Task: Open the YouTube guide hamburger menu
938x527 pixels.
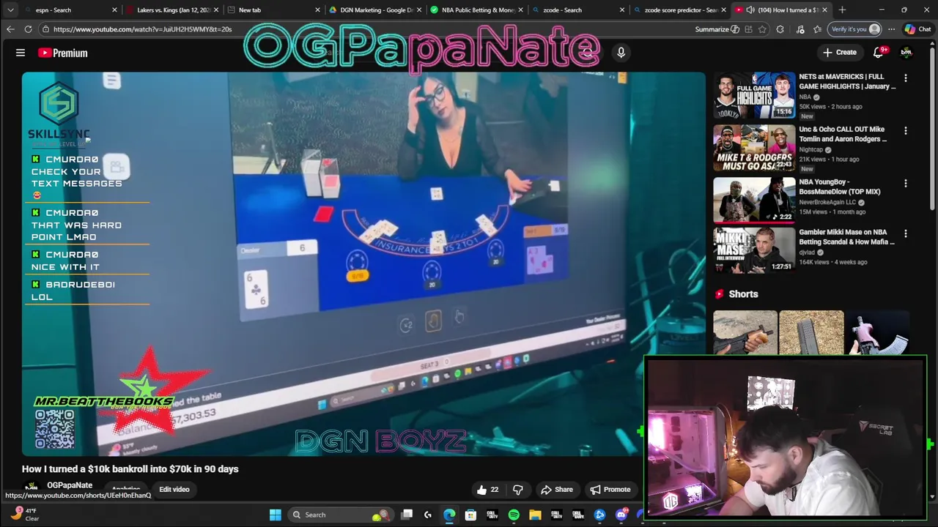Action: coord(21,53)
